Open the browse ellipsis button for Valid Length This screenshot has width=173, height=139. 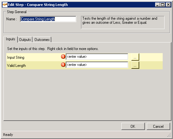135,65
